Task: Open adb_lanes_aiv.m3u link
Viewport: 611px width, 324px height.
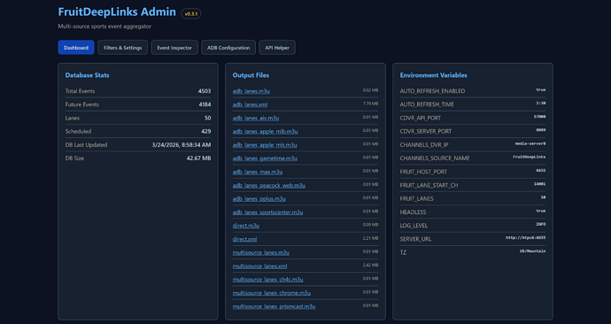Action: [256, 118]
